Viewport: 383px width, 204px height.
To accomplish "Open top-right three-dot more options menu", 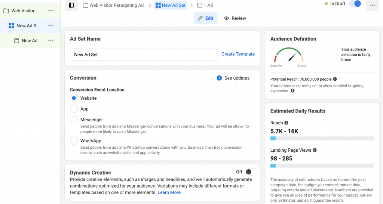I will (x=372, y=5).
